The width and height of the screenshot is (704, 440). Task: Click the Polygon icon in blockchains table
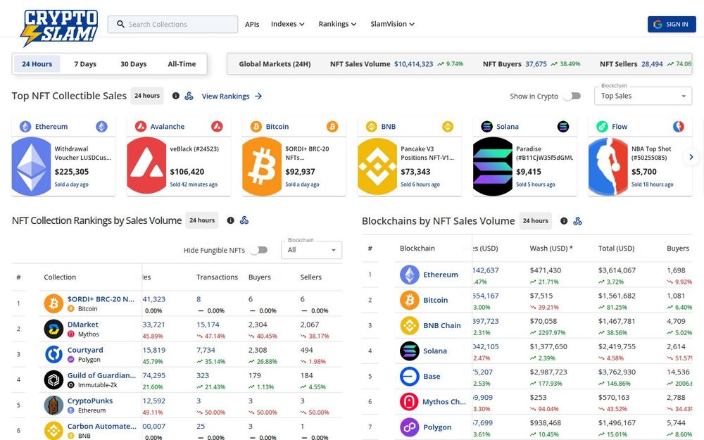410,427
